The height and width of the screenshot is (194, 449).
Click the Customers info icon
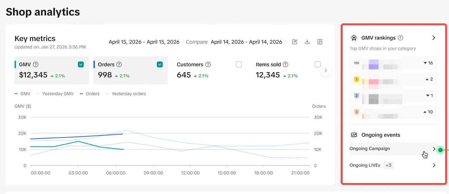208,64
